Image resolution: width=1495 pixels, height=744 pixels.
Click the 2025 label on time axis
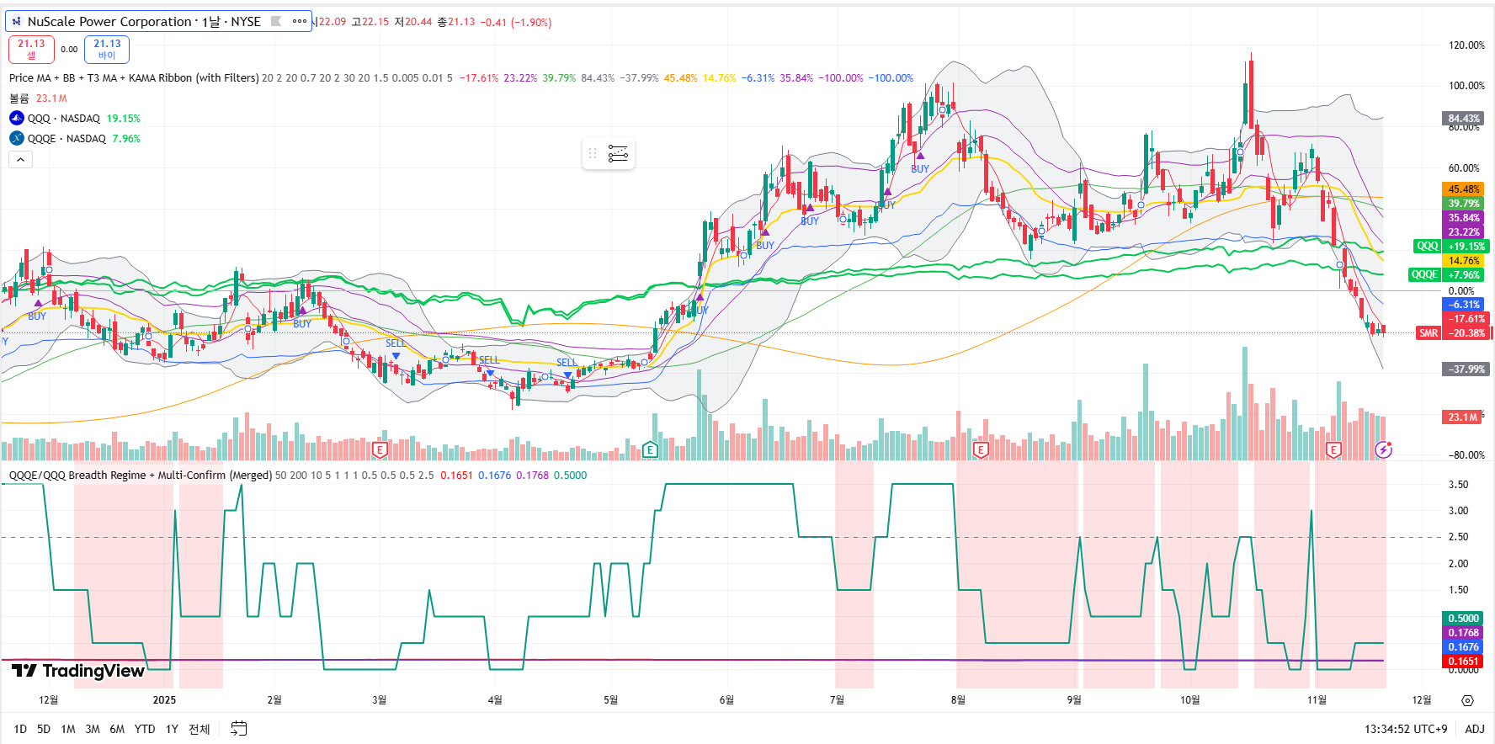[164, 700]
